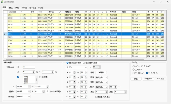171x104 pixels.
Task: Select the 固定 tab
Action: coord(5,7)
